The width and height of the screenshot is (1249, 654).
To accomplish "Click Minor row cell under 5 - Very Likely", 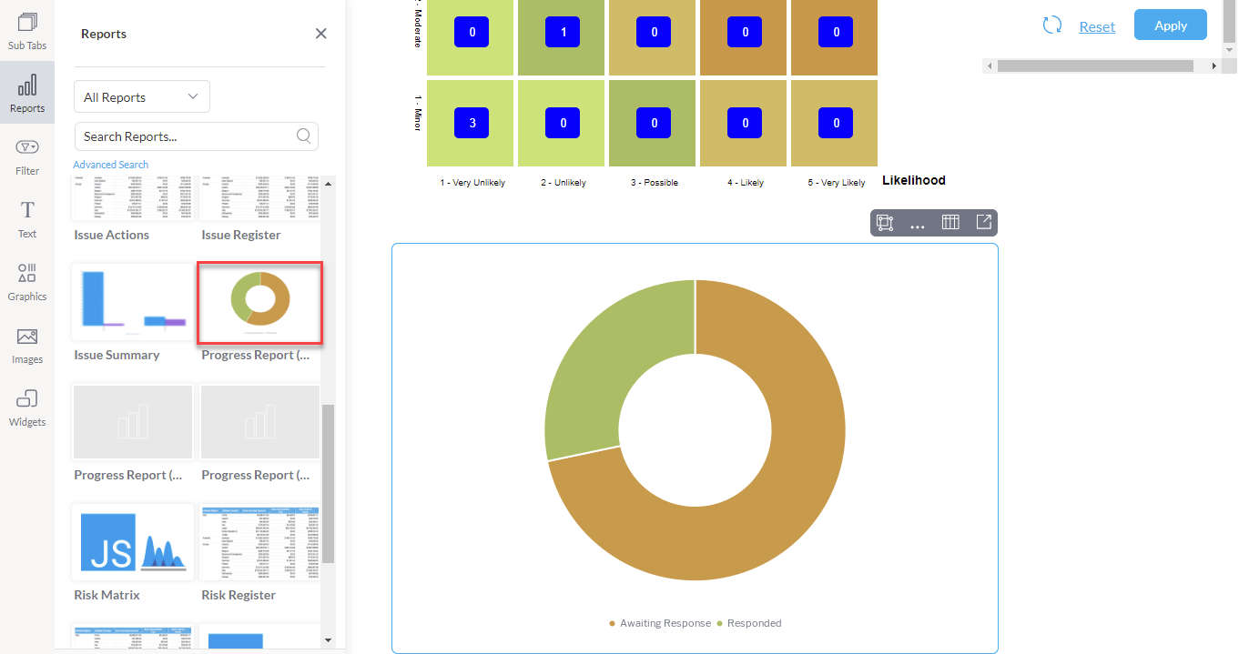I will 835,123.
